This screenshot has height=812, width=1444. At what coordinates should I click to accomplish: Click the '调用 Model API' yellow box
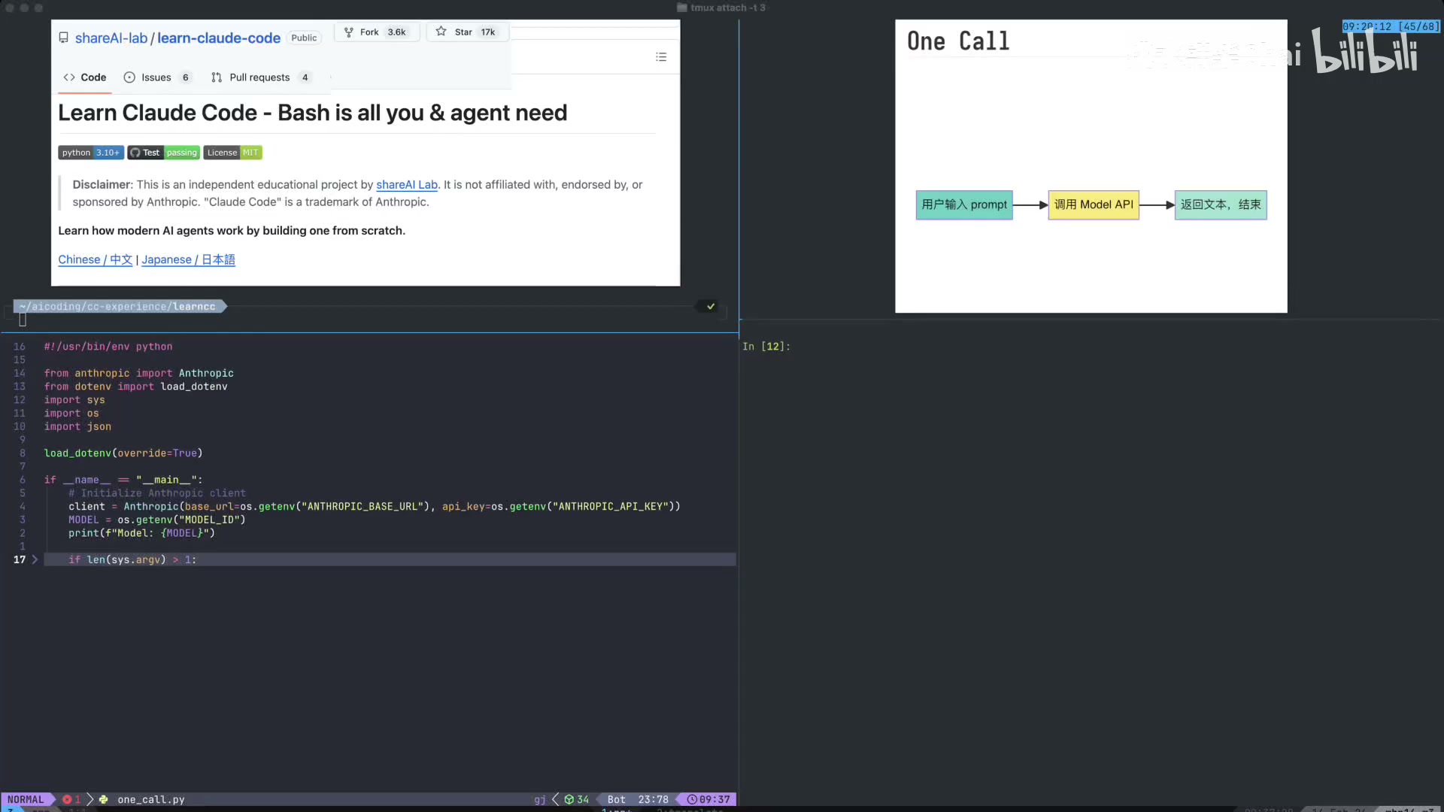[1093, 205]
